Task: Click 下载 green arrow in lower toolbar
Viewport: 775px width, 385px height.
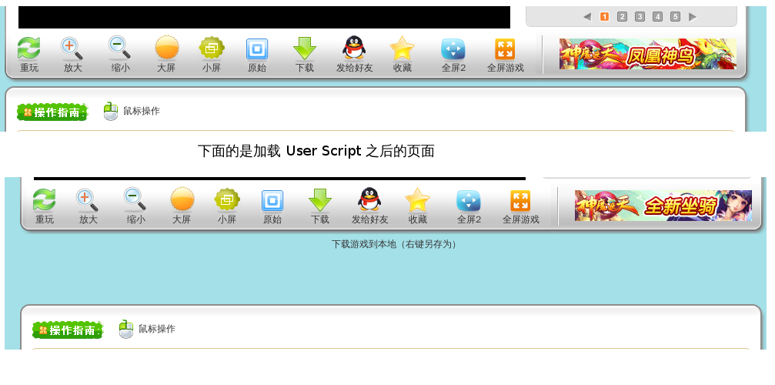Action: coord(320,200)
